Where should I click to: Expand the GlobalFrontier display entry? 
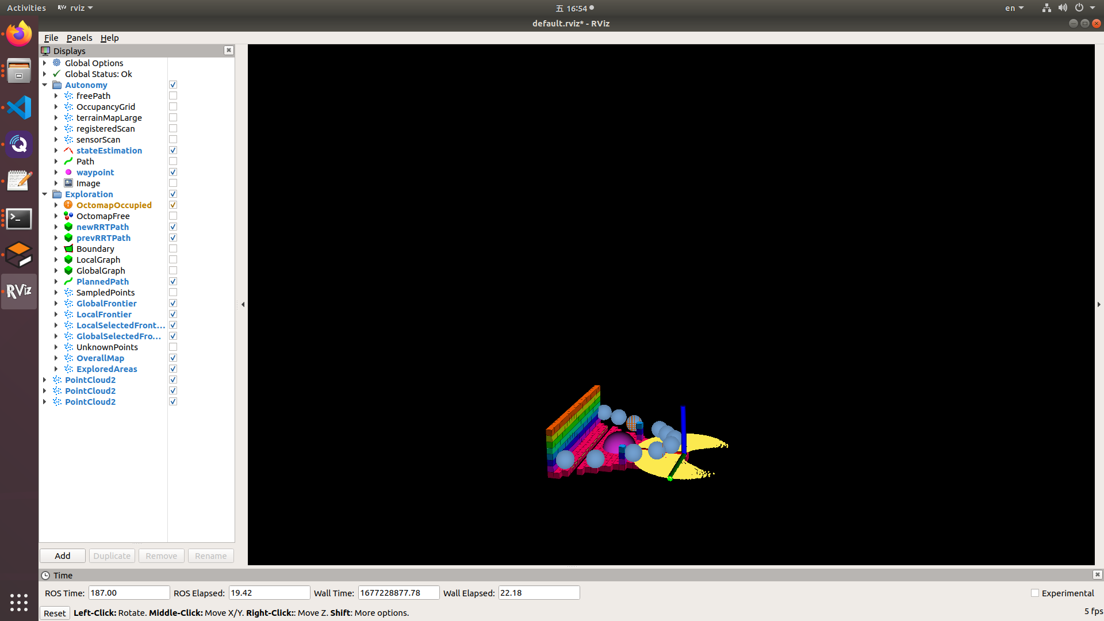pyautogui.click(x=56, y=303)
